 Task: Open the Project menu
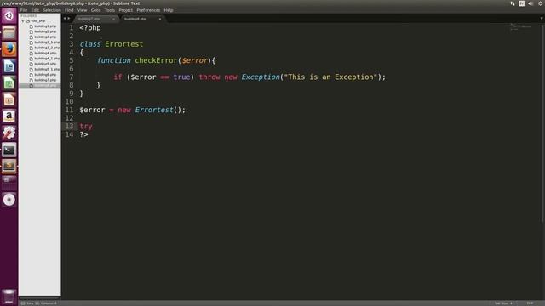coord(126,10)
